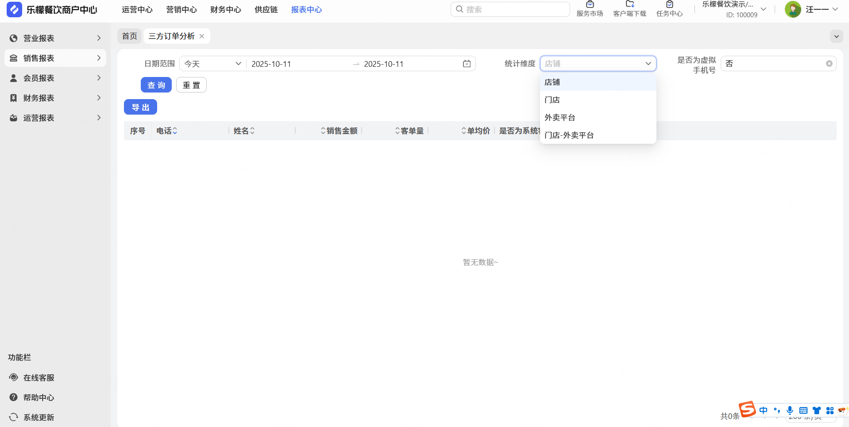Click the 服务市场 icon
Viewport: 849px width, 427px height.
point(590,4)
